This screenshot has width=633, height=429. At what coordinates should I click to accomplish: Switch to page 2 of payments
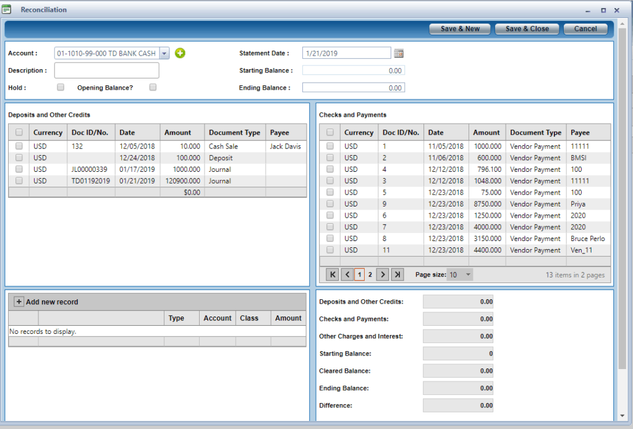(370, 274)
